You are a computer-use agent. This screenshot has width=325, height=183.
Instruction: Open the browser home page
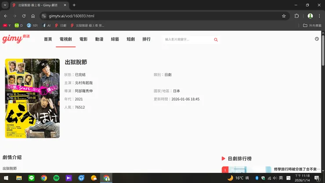pos(33,16)
